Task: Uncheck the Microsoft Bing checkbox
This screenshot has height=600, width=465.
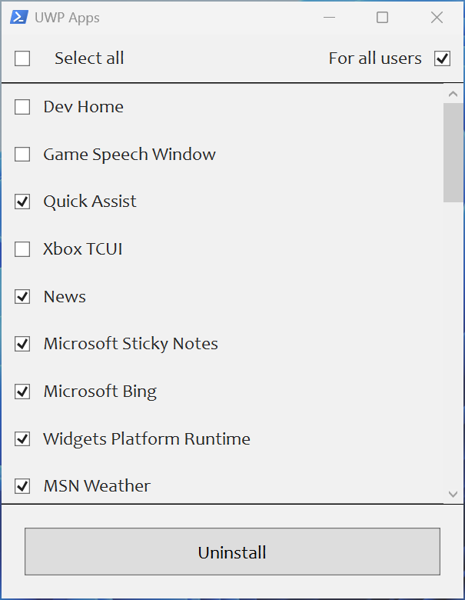Action: pyautogui.click(x=22, y=392)
